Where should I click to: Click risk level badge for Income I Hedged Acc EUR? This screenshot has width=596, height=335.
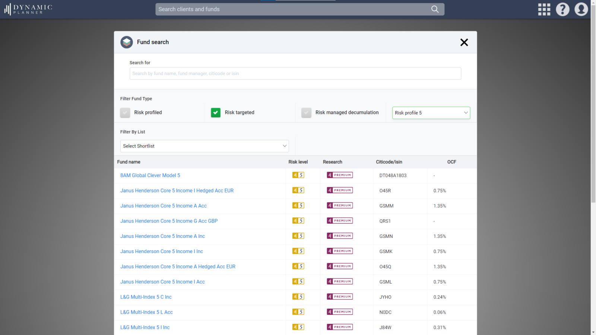point(298,190)
